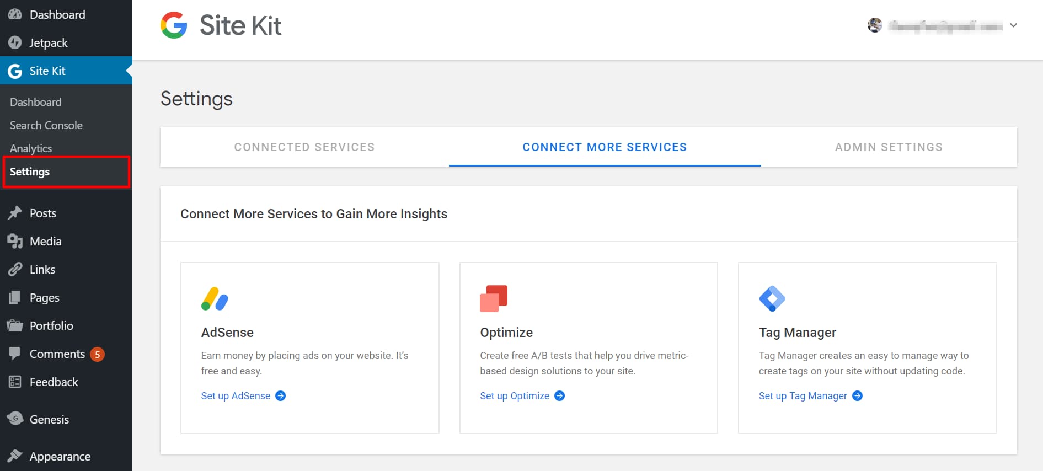Click the Appearance paintbrush icon
The height and width of the screenshot is (471, 1043).
click(x=15, y=456)
